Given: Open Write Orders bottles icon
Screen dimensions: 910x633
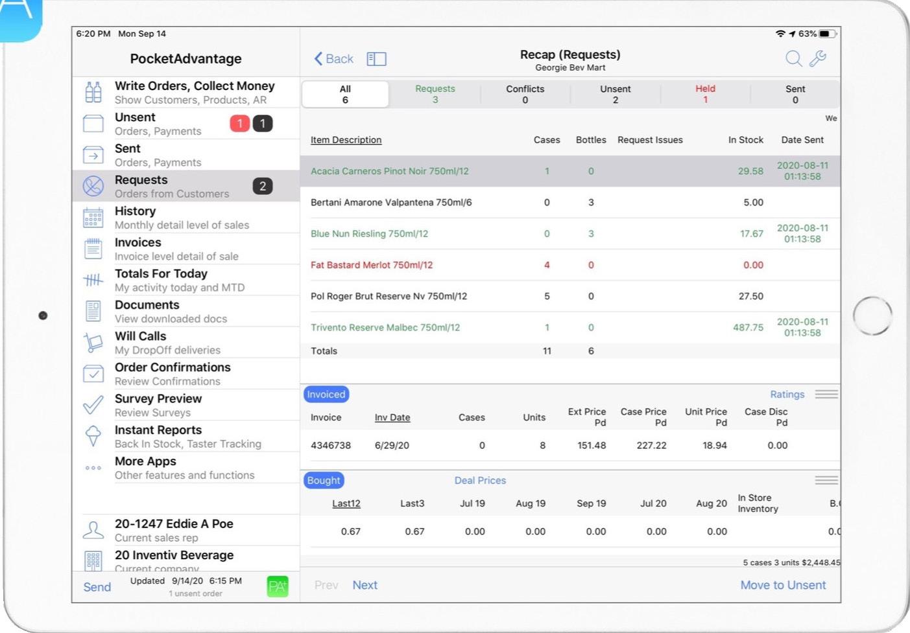Looking at the screenshot, I should click(x=93, y=92).
